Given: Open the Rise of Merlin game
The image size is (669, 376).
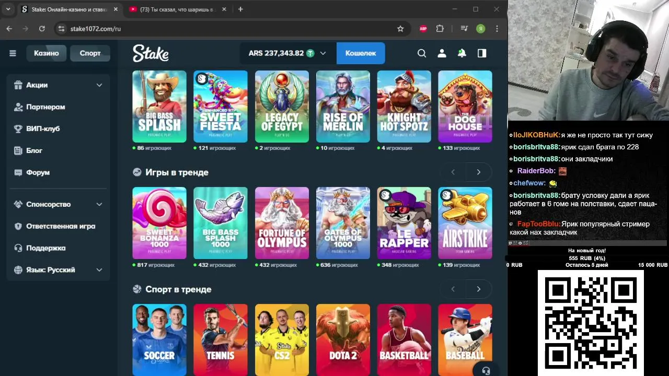Looking at the screenshot, I should 343,107.
